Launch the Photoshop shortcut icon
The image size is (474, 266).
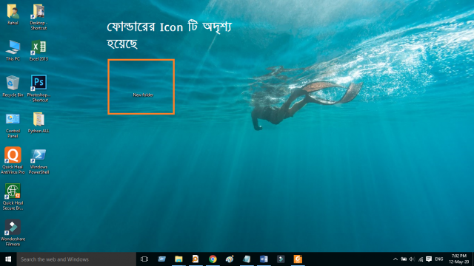pyautogui.click(x=39, y=83)
